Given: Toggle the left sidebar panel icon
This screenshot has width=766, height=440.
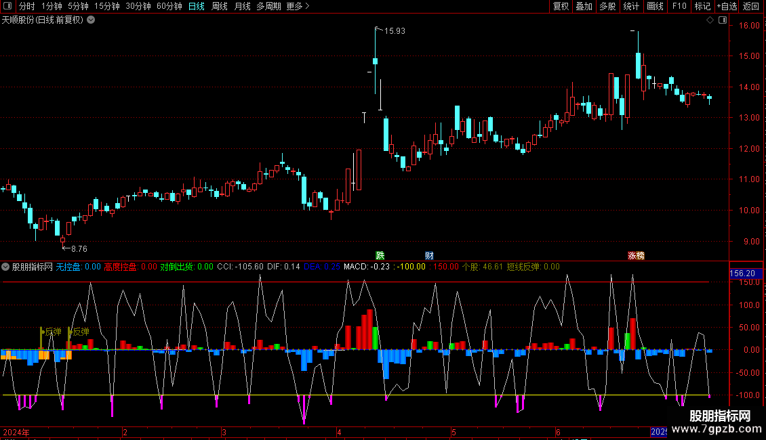Looking at the screenshot, I should tap(9, 6).
